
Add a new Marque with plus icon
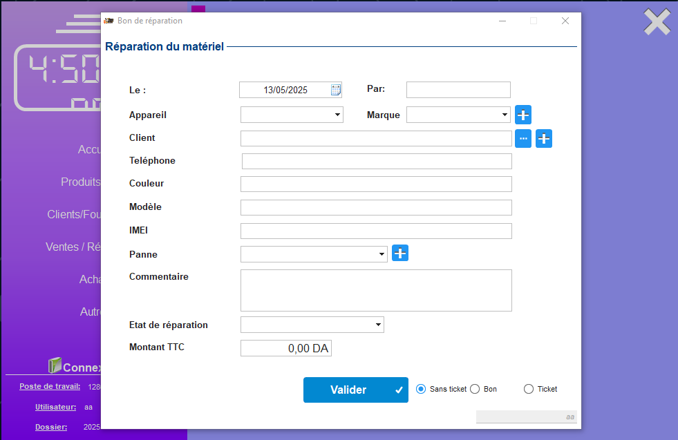pos(523,115)
